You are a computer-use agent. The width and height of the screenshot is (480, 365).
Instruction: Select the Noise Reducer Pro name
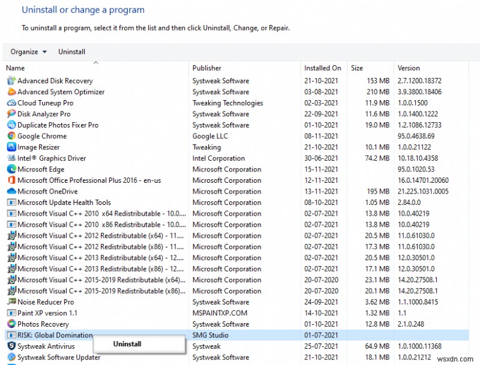tap(46, 302)
